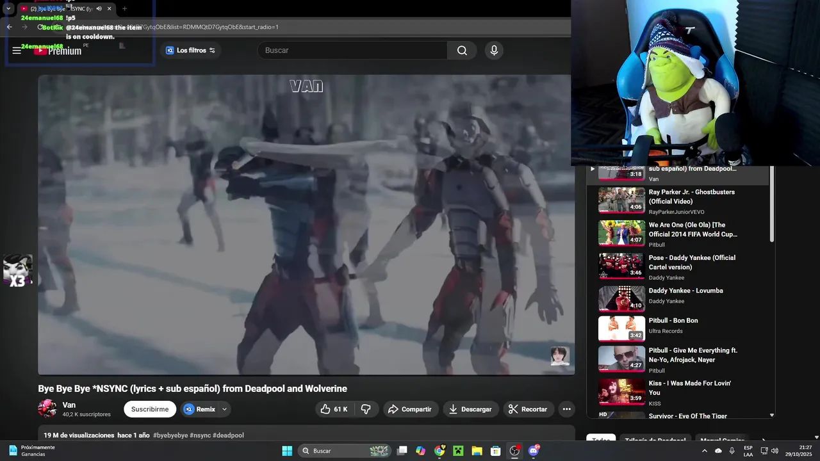This screenshot has width=820, height=461.
Task: Mute the tab with speaker icon
Action: coord(99,9)
